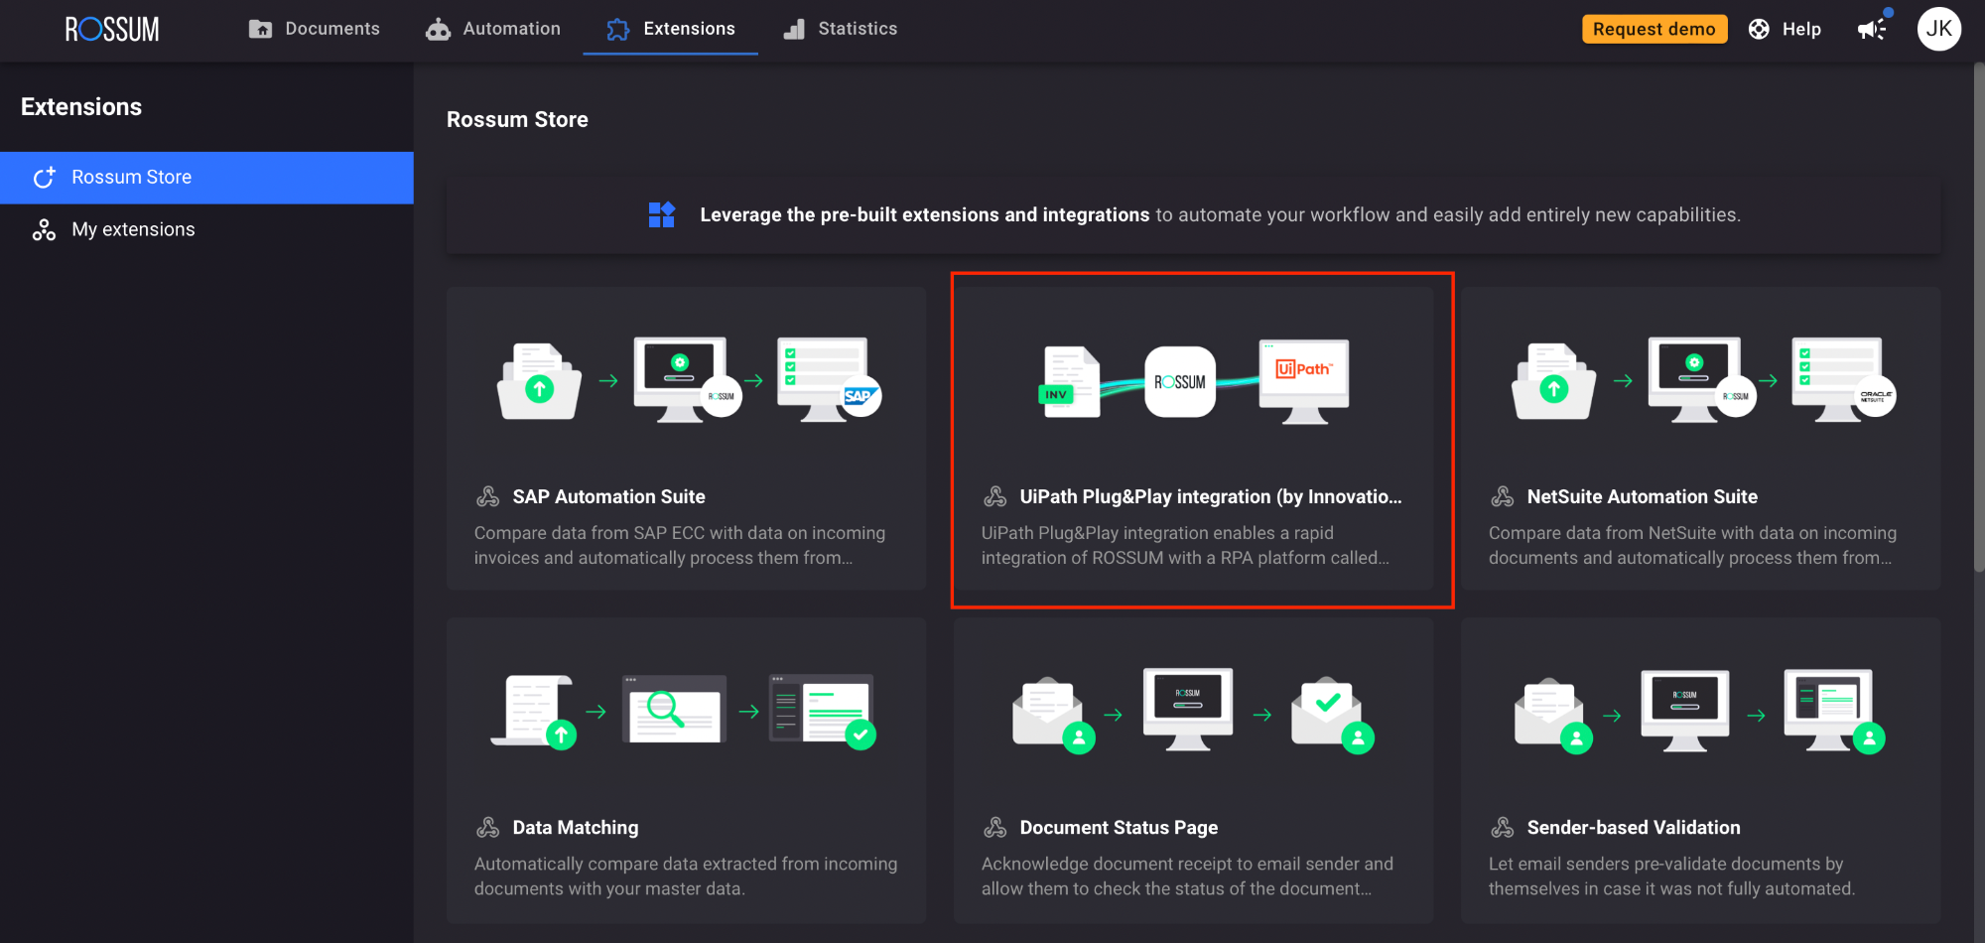1985x943 pixels.
Task: Open the Document Status Page title
Action: [x=1119, y=827]
